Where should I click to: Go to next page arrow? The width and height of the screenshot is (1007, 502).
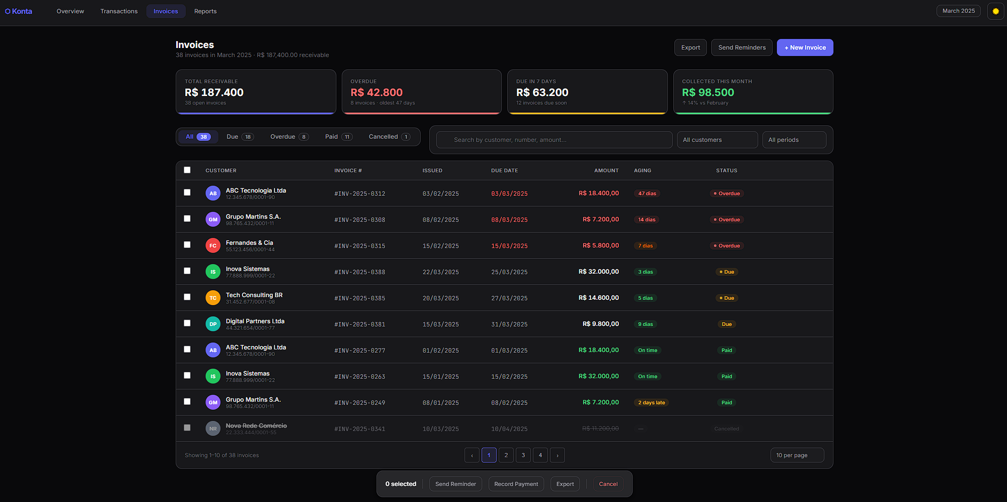557,455
